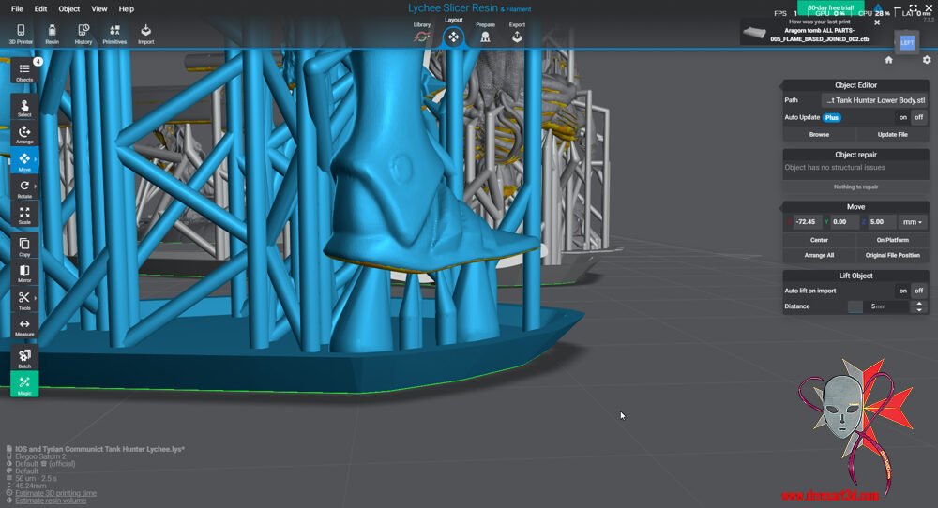Click the Mirror tool icon

click(x=24, y=273)
